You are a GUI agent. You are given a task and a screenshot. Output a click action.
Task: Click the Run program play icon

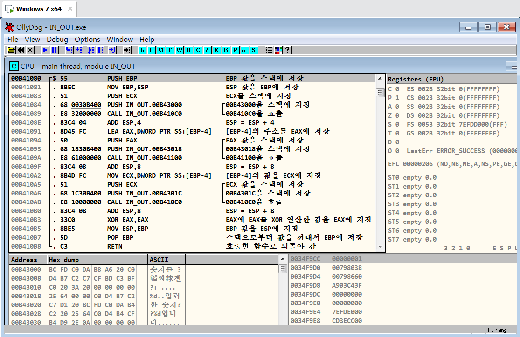coord(45,50)
